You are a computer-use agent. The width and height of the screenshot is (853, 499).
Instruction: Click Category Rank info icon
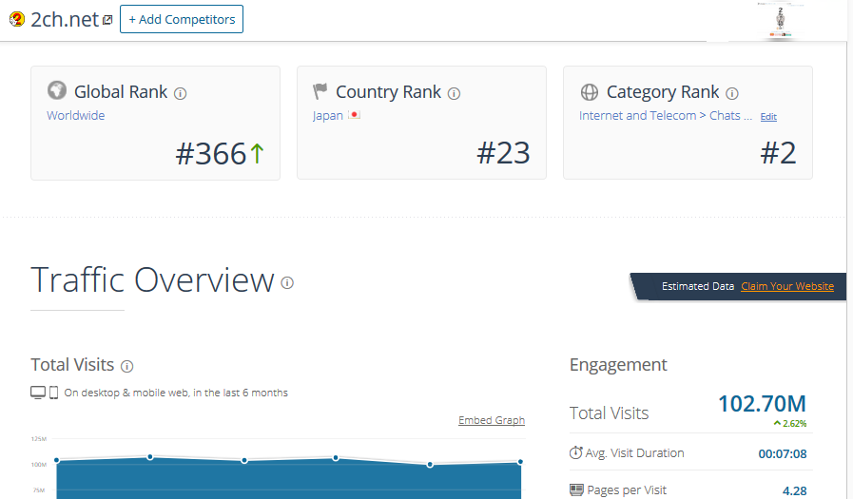732,93
